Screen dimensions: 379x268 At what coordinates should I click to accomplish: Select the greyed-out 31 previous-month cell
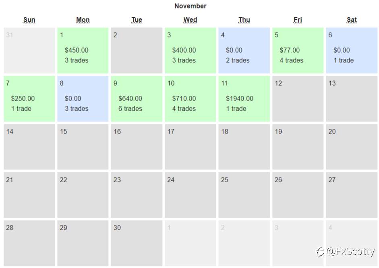click(29, 50)
